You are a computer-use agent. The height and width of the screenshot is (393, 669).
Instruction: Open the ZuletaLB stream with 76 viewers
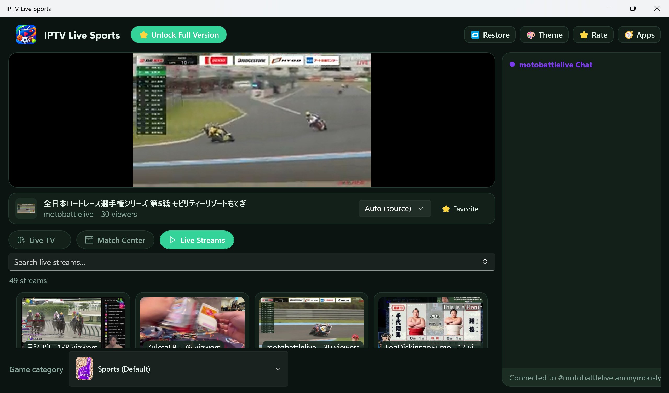192,321
